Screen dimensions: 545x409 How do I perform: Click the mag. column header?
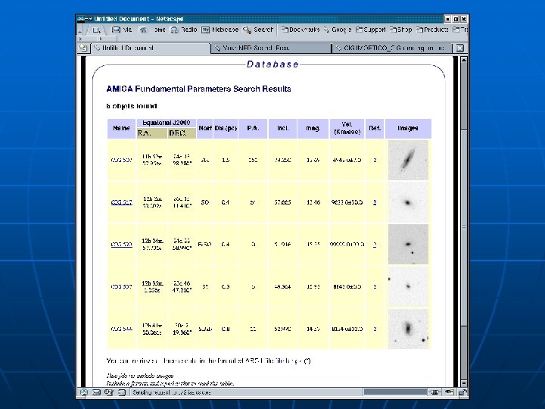313,128
